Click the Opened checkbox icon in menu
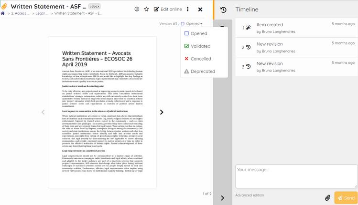358x205 pixels. tap(186, 33)
